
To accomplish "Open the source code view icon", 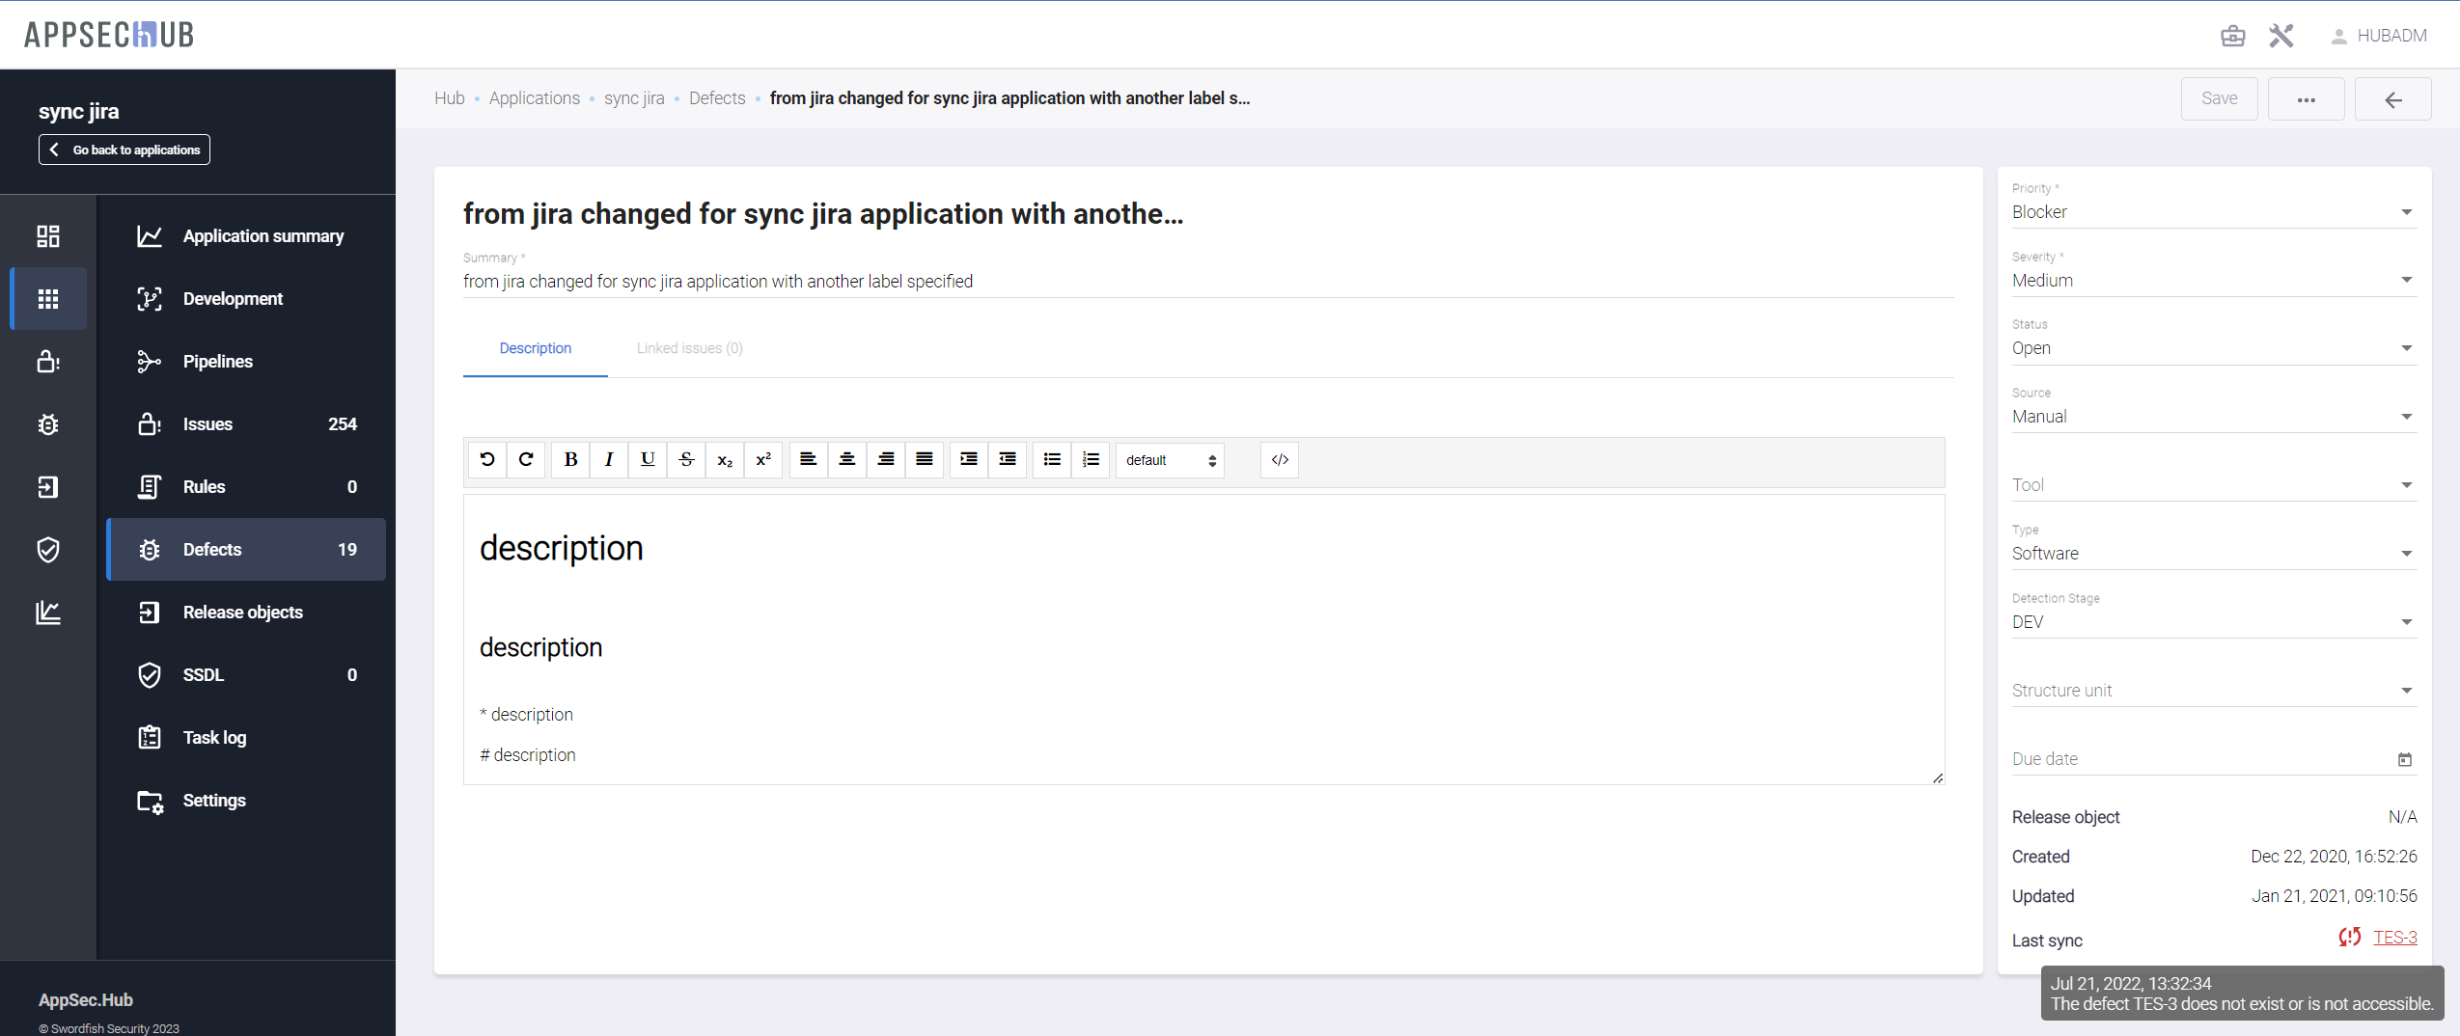I will click(x=1279, y=460).
